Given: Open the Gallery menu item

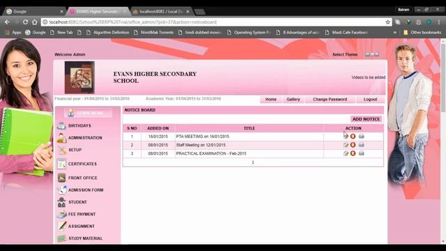Looking at the screenshot, I should point(293,99).
